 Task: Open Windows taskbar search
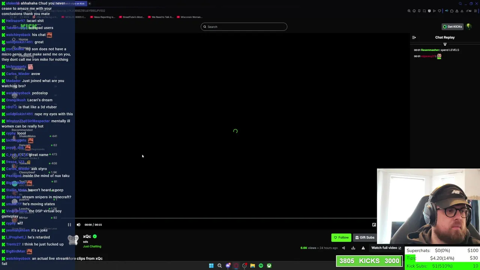[220, 265]
